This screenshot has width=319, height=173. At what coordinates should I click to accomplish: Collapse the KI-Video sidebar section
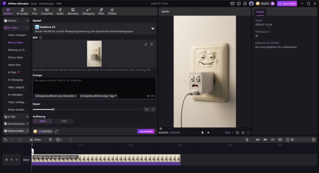coord(16,28)
